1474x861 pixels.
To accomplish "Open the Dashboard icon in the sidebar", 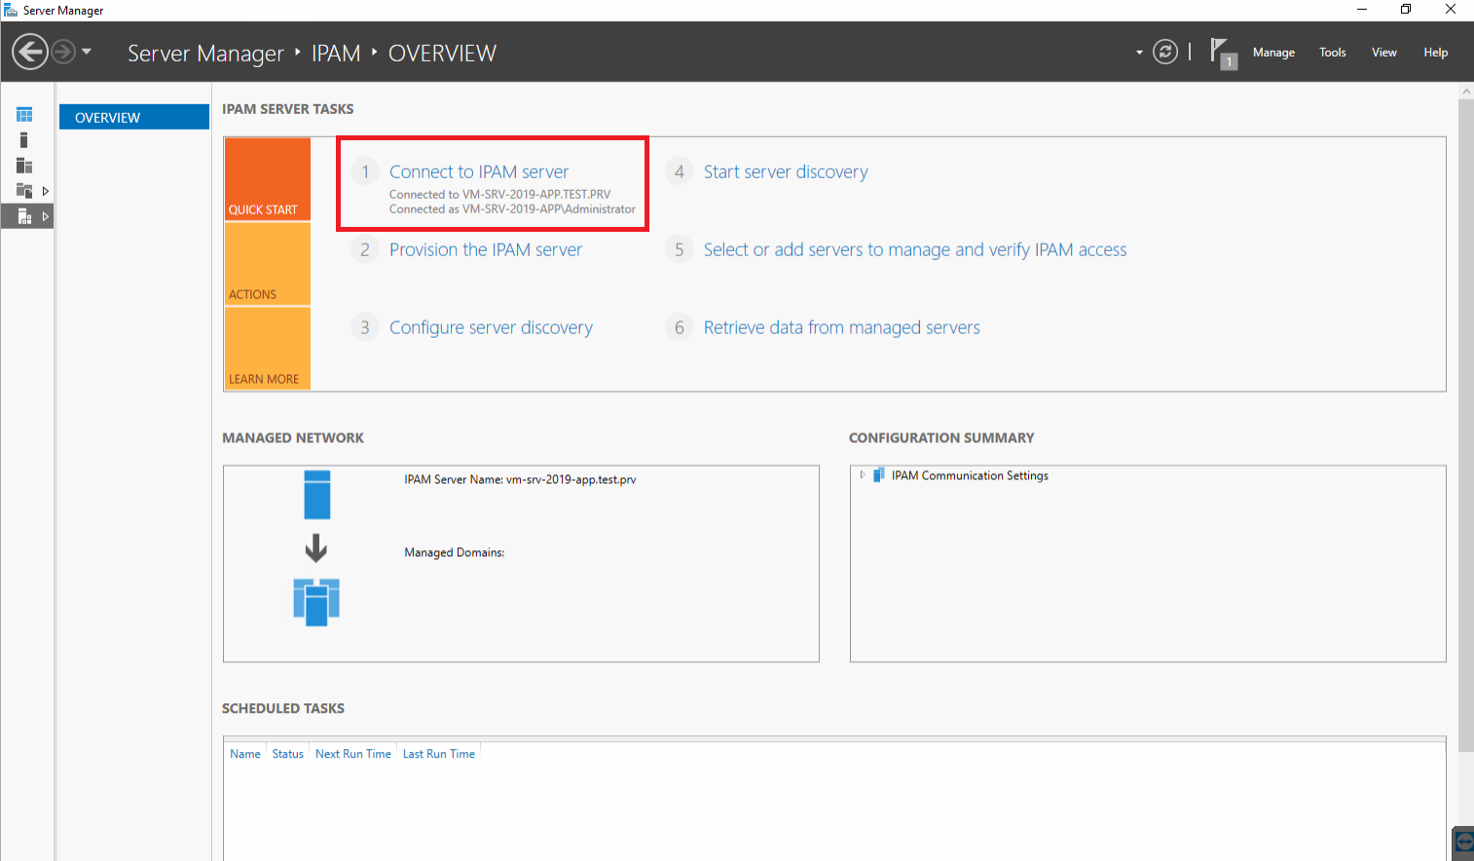I will coord(24,115).
